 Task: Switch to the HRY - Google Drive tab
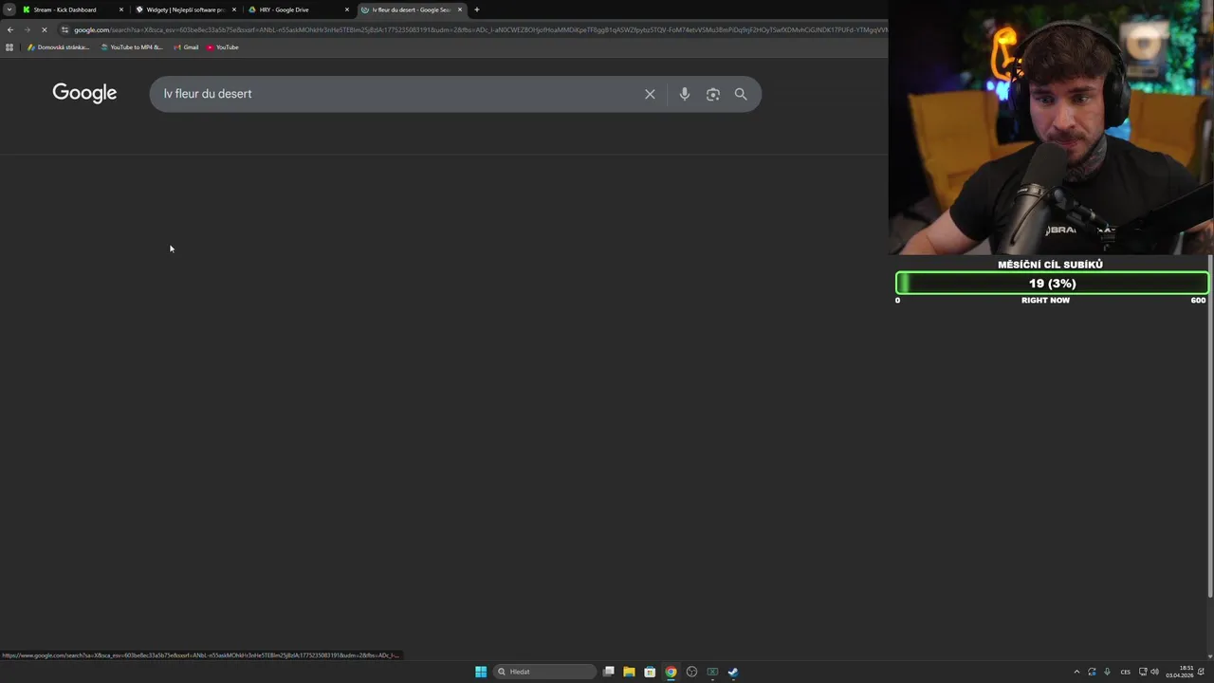click(x=298, y=9)
